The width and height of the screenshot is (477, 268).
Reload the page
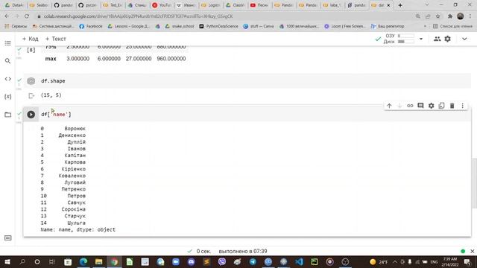[x=27, y=16]
